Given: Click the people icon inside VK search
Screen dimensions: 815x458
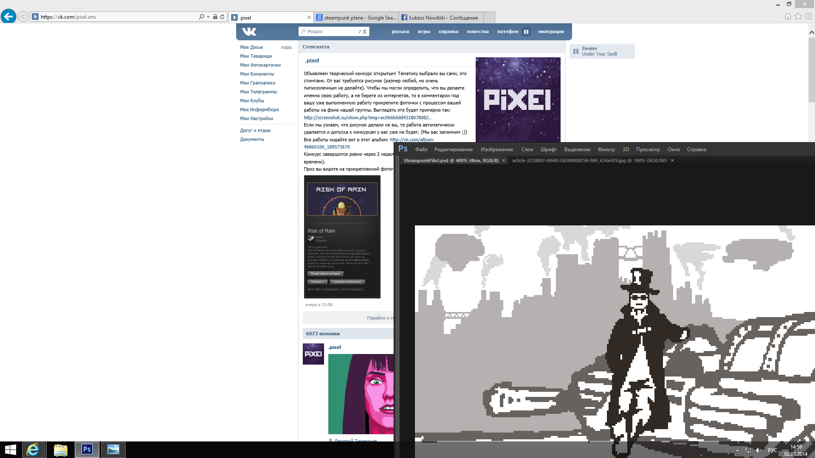Looking at the screenshot, I should coord(364,31).
